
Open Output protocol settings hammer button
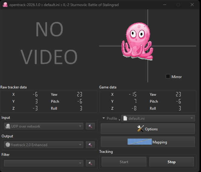pyautogui.click(x=90, y=145)
